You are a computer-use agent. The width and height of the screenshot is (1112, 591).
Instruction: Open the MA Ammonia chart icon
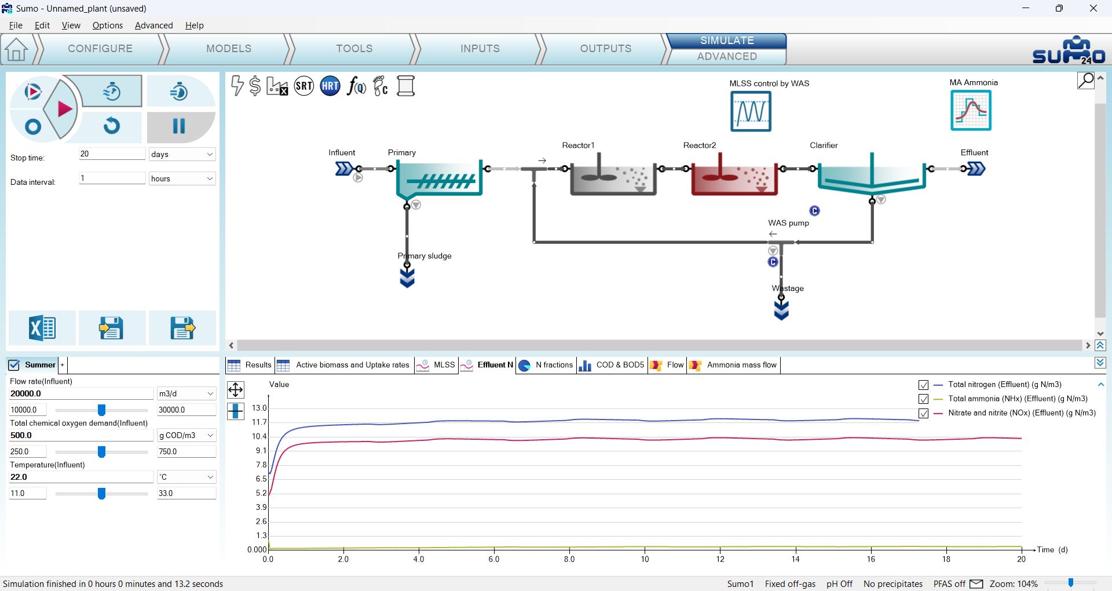click(x=971, y=110)
